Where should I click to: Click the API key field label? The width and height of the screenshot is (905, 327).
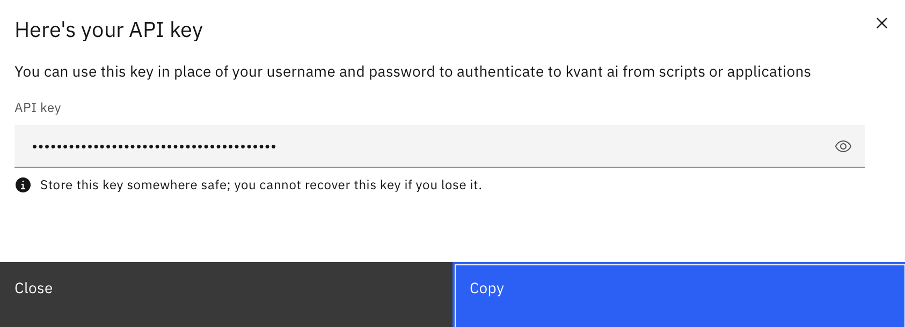(x=38, y=107)
